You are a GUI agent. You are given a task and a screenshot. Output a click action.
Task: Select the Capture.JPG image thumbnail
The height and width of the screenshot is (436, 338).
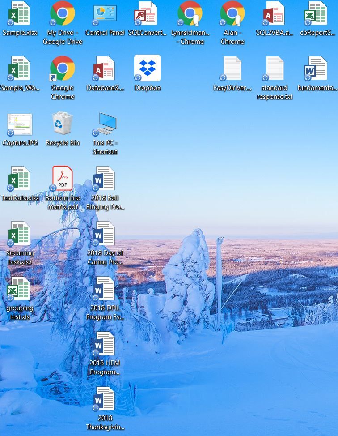[20, 124]
